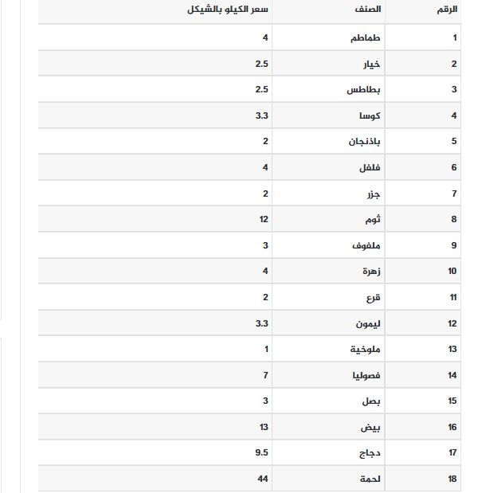Click the الرقم column header

[x=447, y=10]
